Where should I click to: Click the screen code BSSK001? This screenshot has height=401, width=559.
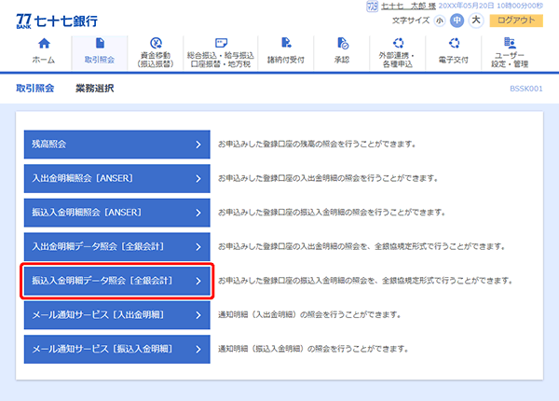525,89
